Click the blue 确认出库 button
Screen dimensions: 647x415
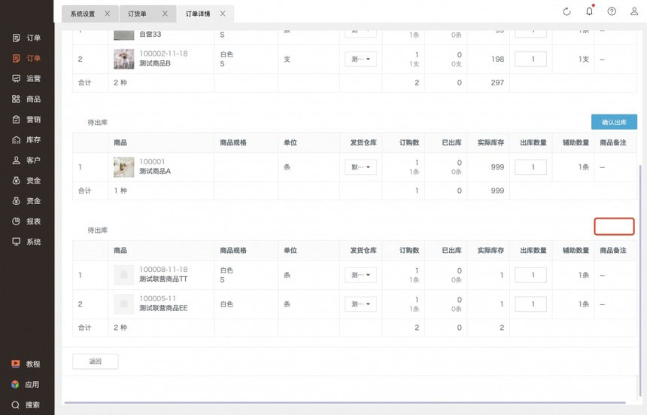(x=614, y=122)
